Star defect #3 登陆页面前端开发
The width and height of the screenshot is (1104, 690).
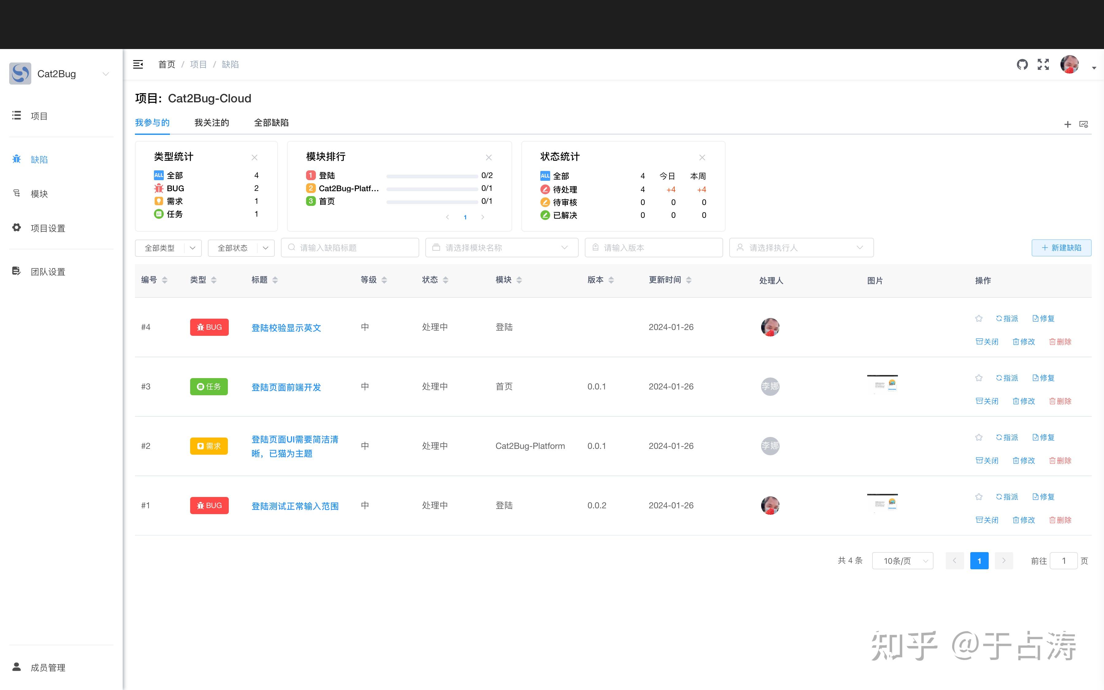pos(978,377)
